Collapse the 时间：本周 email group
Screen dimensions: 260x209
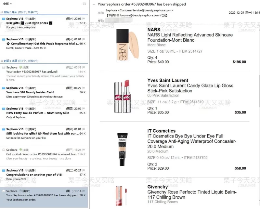2,61
